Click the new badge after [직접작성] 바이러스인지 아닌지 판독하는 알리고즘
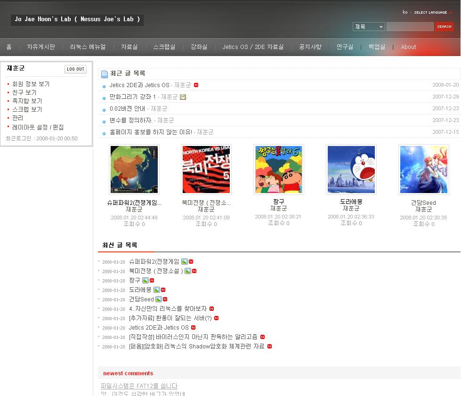The width and height of the screenshot is (461, 396). pyautogui.click(x=263, y=337)
